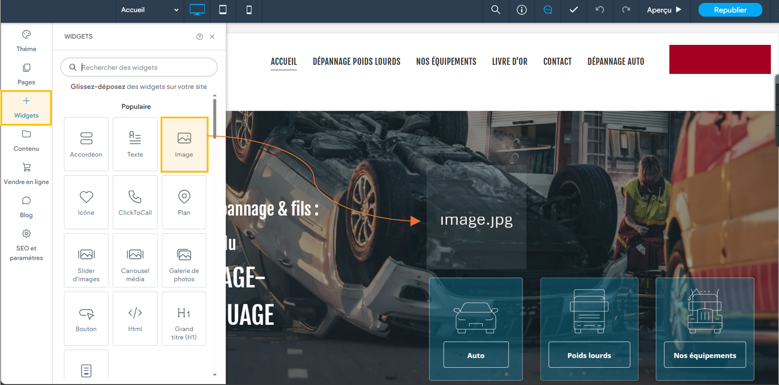Viewport: 779px width, 385px height.
Task: Select the Image widget
Action: click(x=184, y=144)
